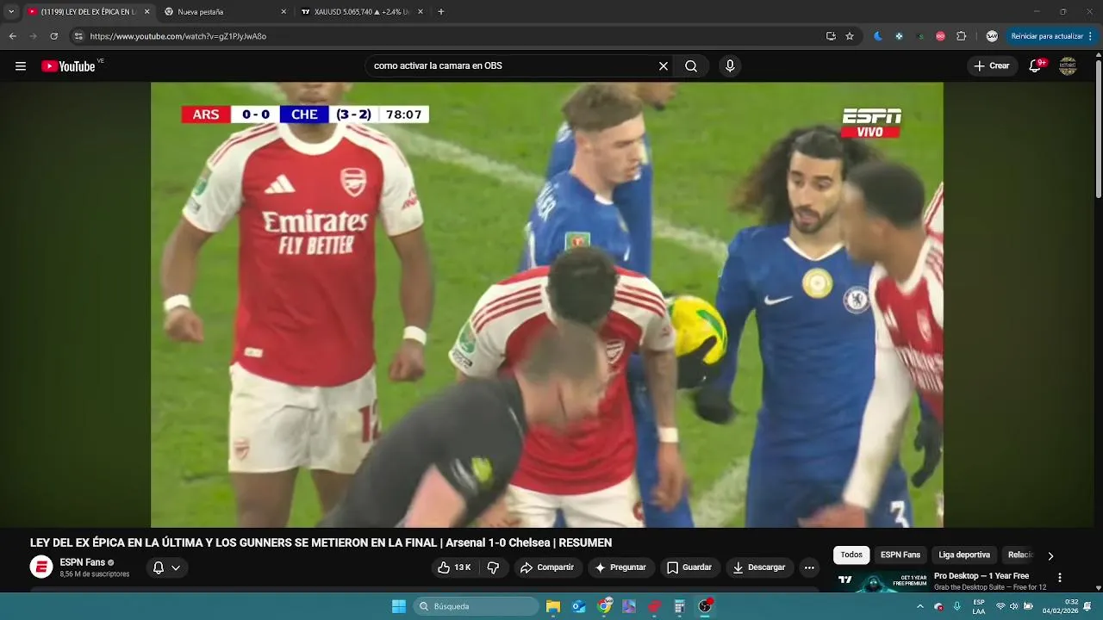Open Chrome from the taskbar
Image resolution: width=1103 pixels, height=620 pixels.
point(605,606)
